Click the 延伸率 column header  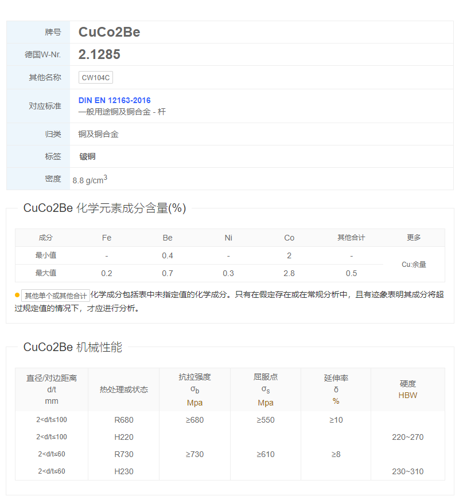pos(336,389)
